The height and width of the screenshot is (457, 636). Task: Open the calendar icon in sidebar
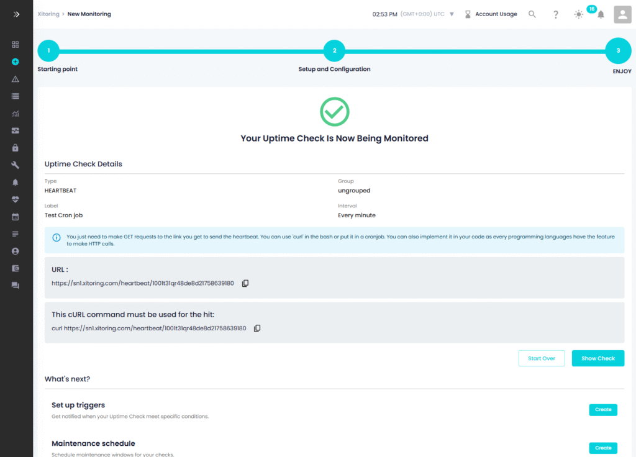pyautogui.click(x=16, y=217)
